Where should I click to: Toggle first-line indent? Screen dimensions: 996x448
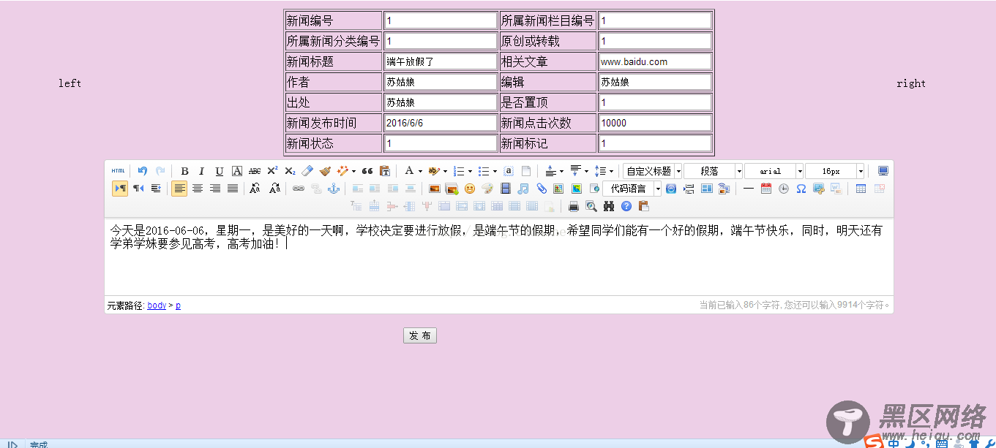(x=156, y=189)
